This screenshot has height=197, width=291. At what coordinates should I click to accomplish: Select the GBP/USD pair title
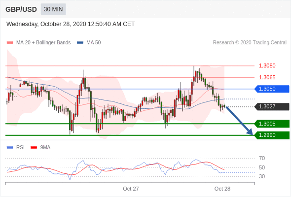21,9
